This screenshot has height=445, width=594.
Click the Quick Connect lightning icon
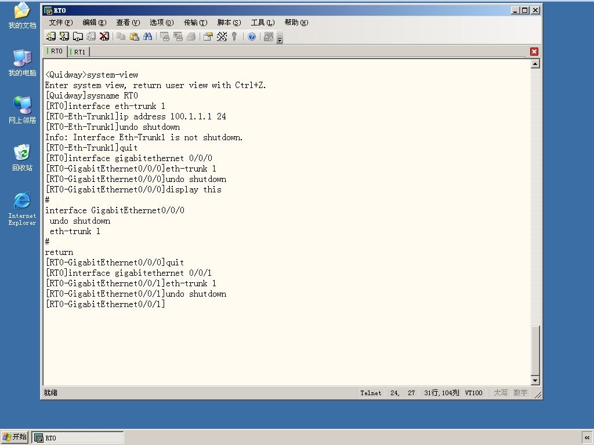coord(64,37)
